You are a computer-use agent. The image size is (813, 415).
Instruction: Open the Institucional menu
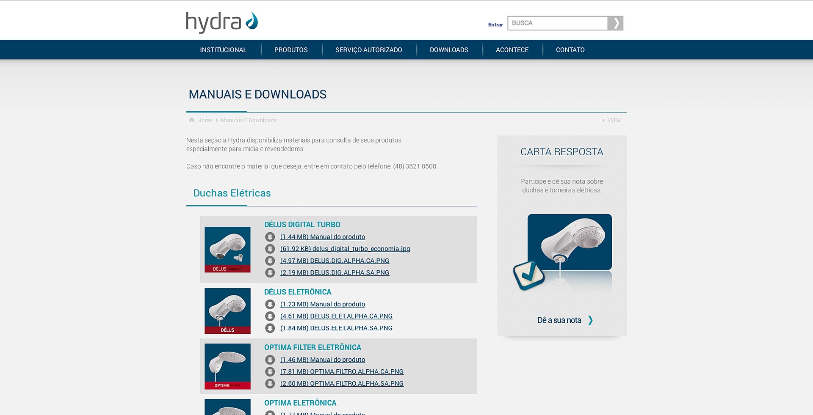coord(223,50)
